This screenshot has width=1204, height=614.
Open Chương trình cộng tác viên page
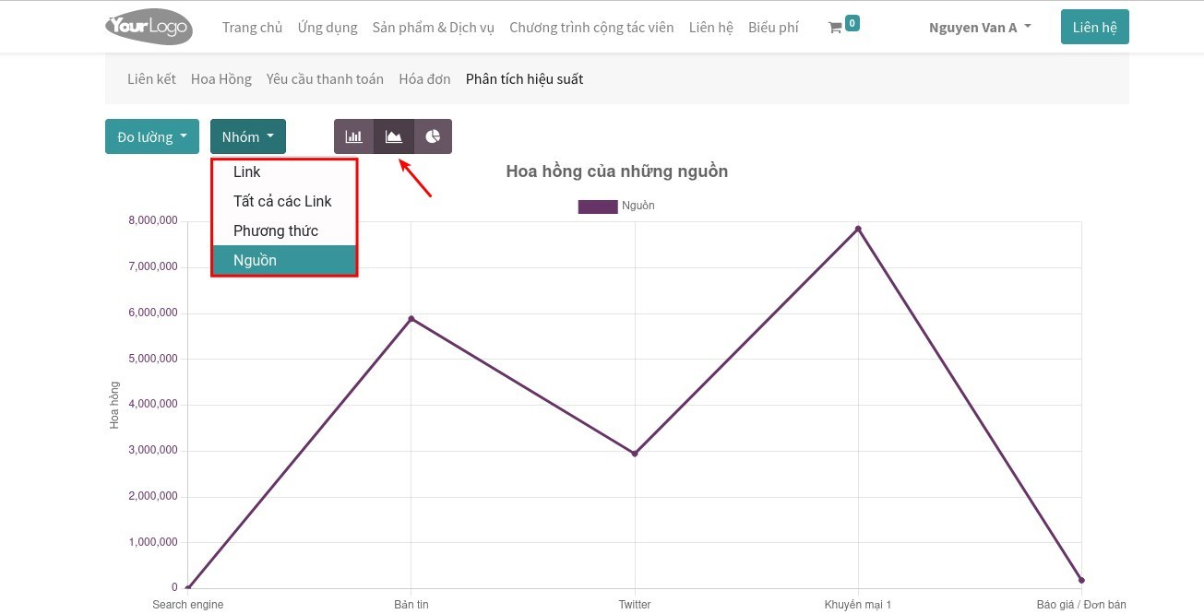591,27
